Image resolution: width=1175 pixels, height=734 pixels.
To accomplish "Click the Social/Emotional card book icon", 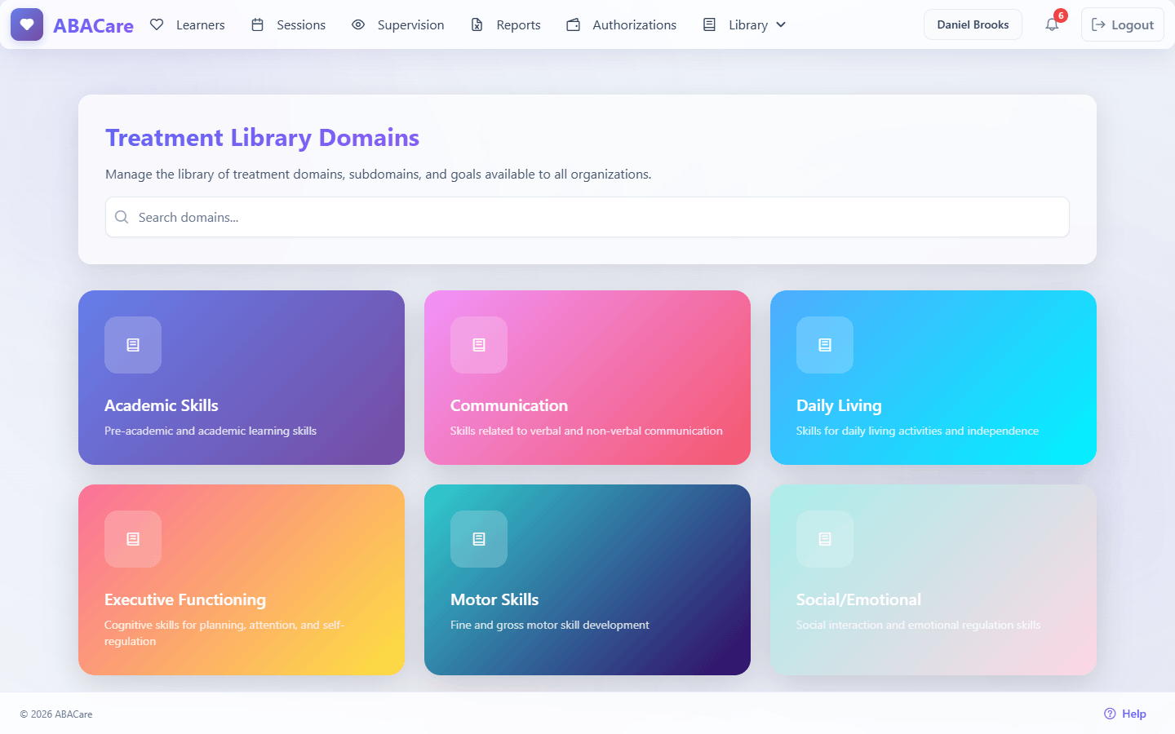I will (825, 539).
